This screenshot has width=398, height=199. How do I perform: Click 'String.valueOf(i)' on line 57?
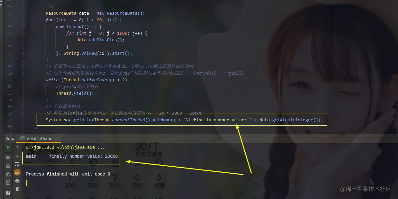click(x=85, y=53)
